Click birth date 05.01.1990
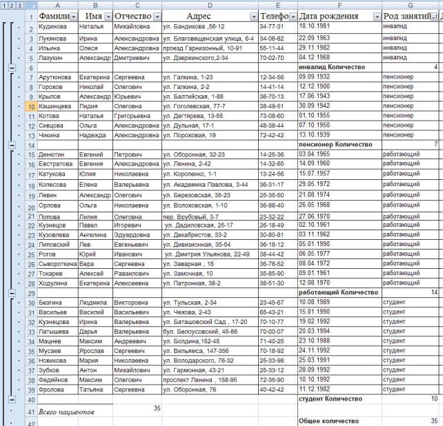Screen dimensions: 443x426 coord(314,244)
